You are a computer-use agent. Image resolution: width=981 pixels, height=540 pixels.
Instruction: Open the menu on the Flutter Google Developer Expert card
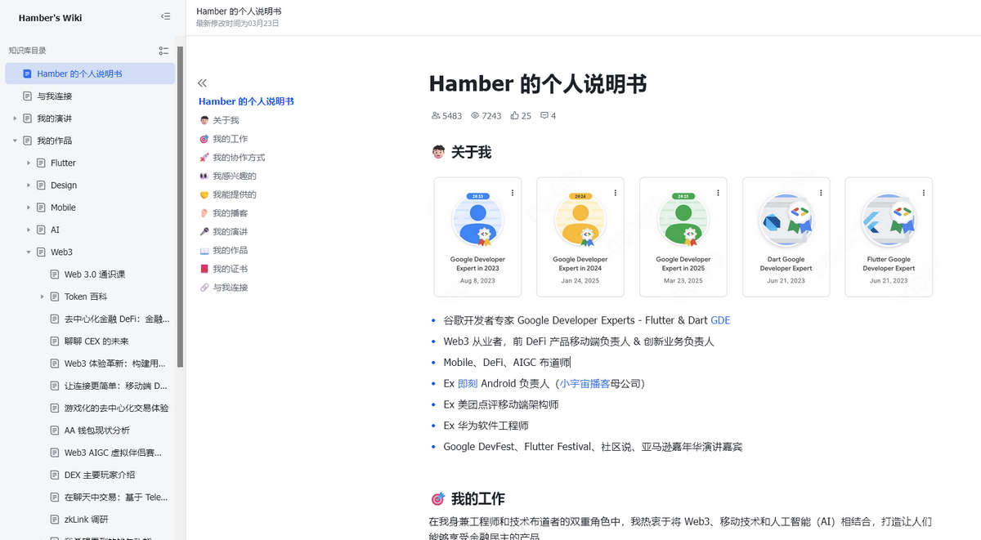click(925, 193)
